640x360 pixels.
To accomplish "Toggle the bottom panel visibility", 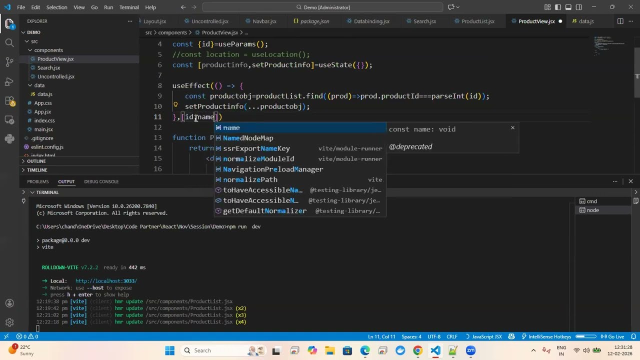I will tap(568, 7).
